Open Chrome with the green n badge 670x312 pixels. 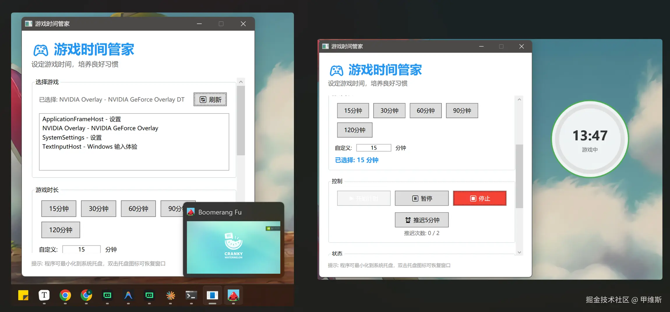click(86, 295)
